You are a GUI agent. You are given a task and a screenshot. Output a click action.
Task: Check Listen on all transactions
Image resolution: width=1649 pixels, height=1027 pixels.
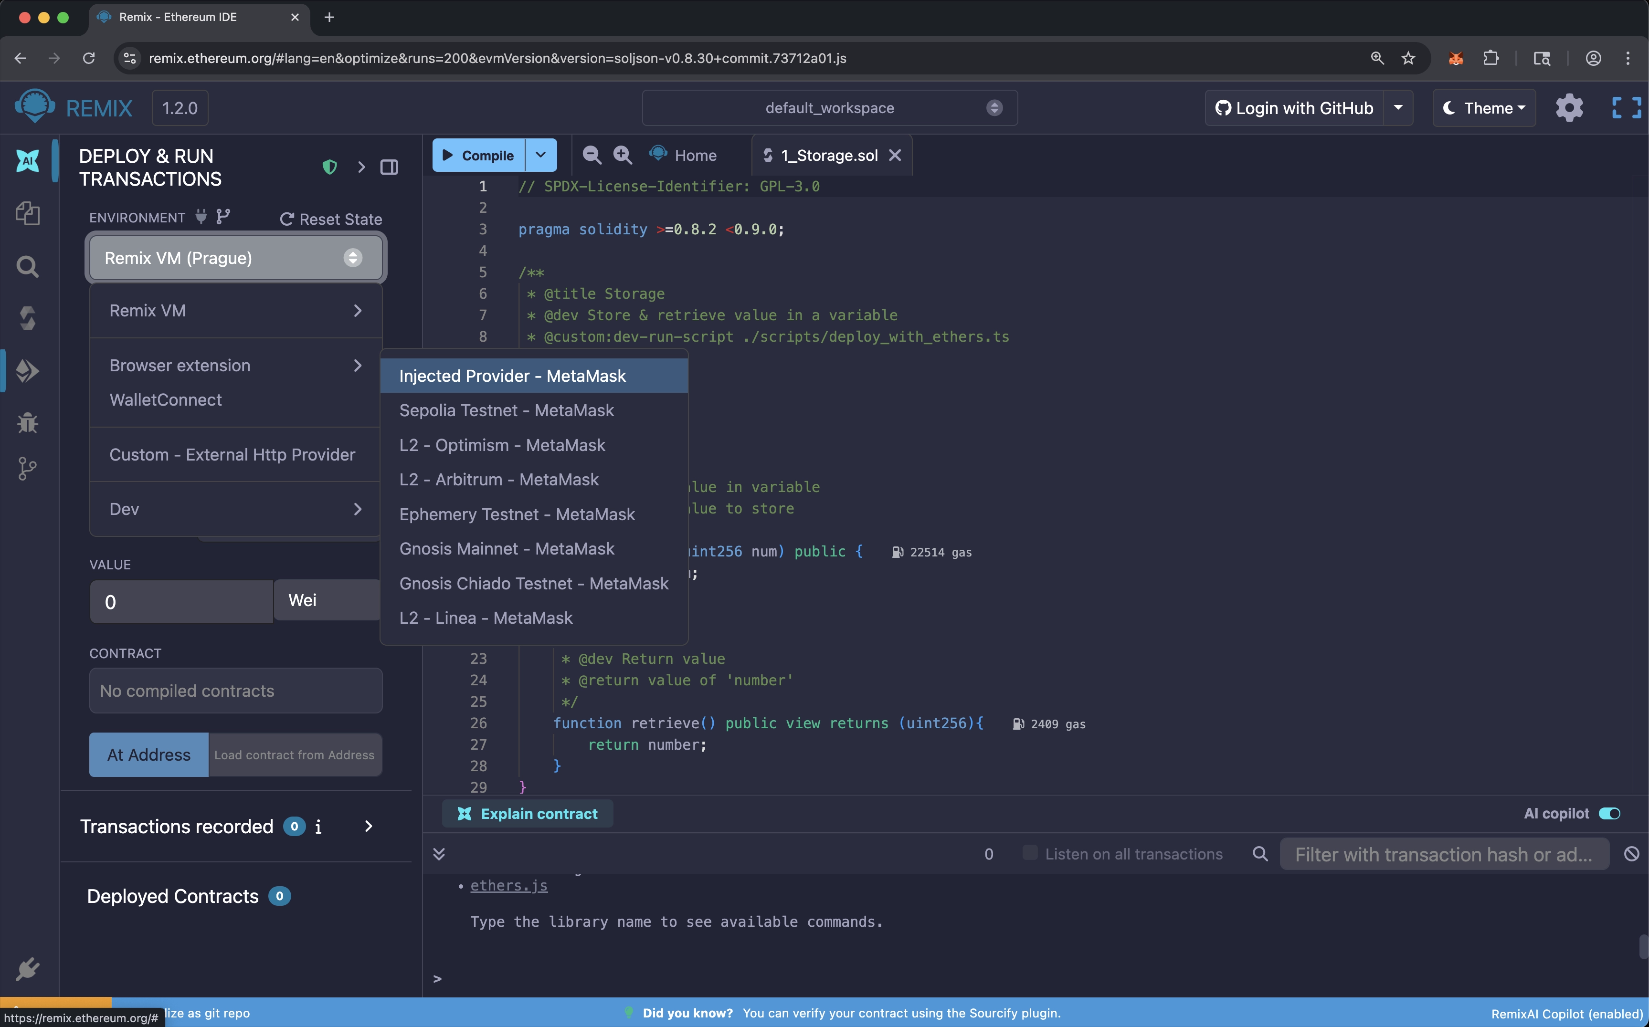coord(1029,853)
